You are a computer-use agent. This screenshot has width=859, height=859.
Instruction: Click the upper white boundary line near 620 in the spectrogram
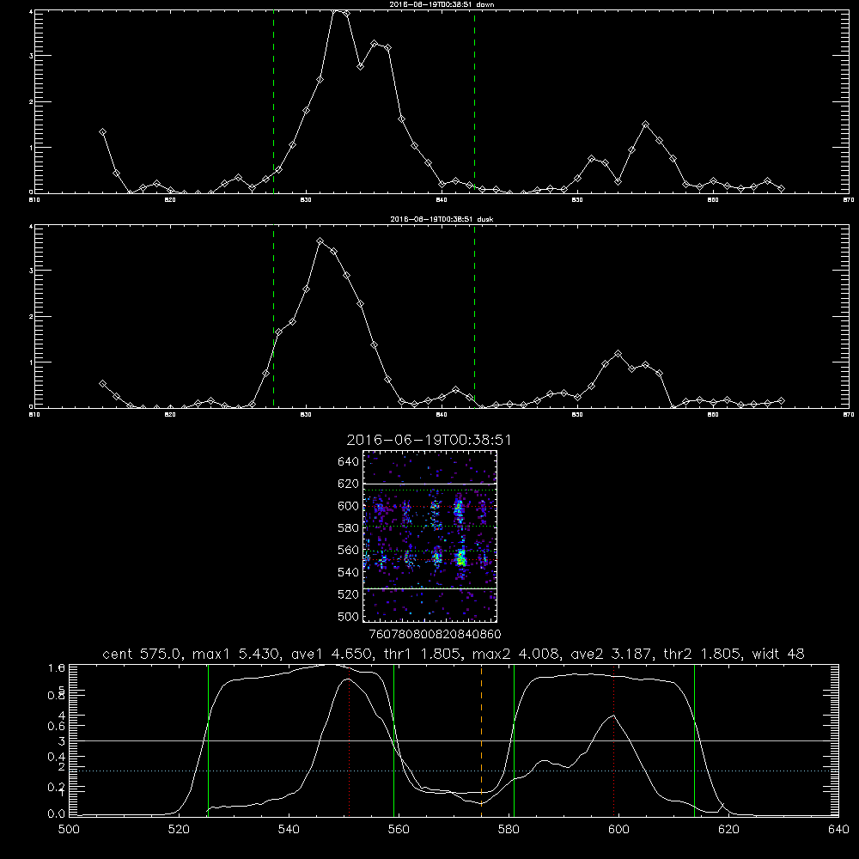[429, 484]
